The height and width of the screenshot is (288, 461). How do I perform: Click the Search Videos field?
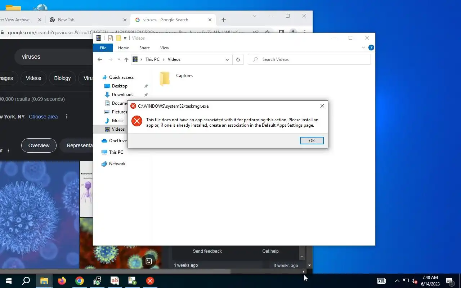click(309, 59)
